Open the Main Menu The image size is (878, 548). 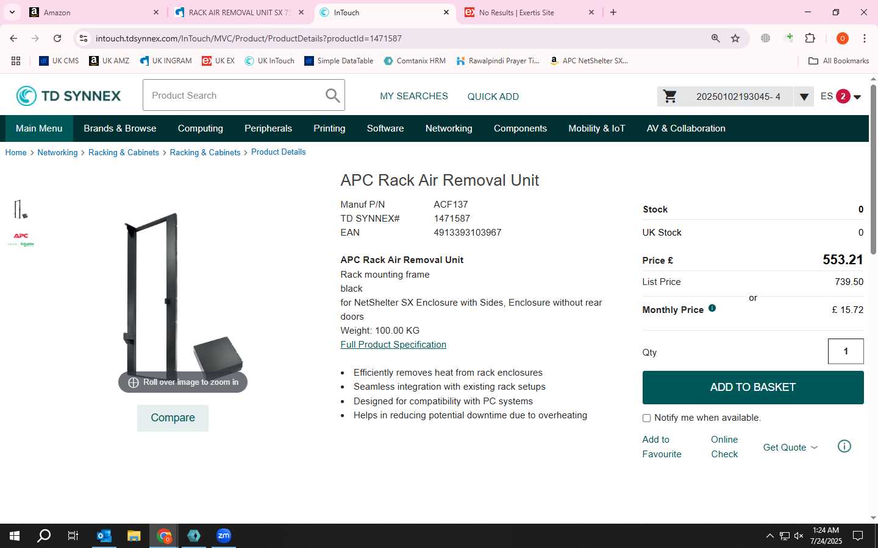39,128
